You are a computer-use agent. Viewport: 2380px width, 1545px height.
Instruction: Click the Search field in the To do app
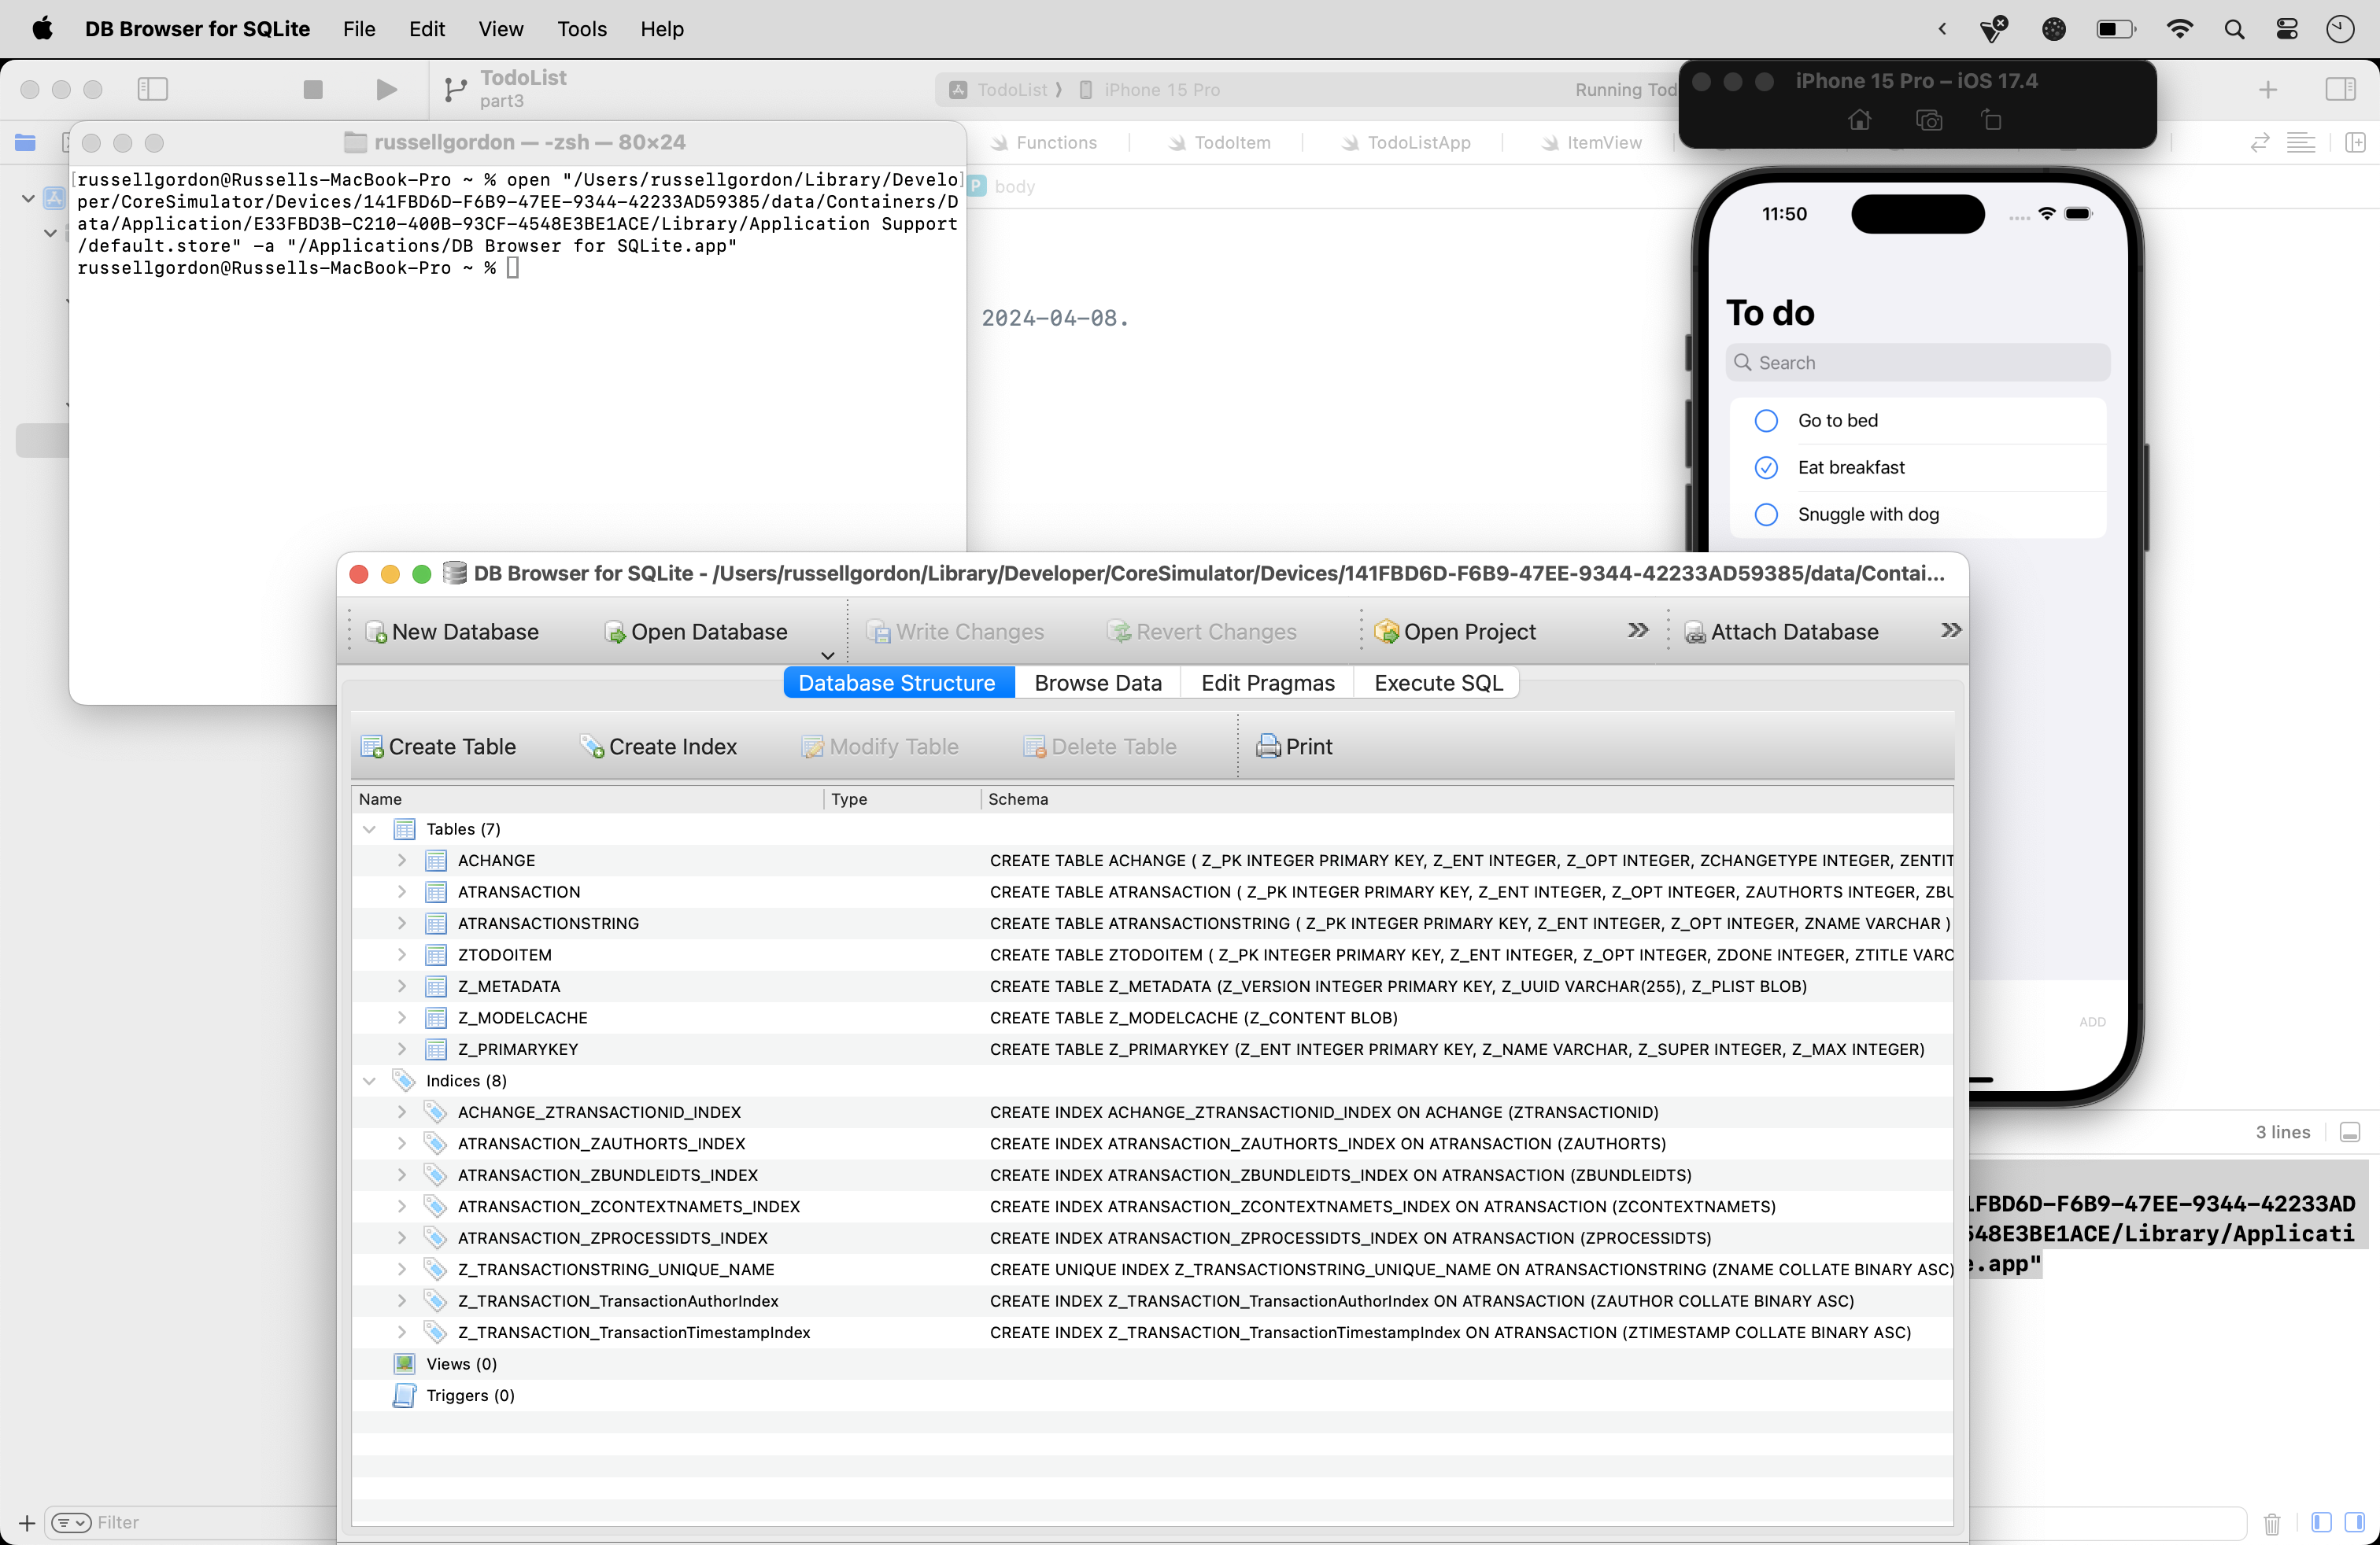1916,362
